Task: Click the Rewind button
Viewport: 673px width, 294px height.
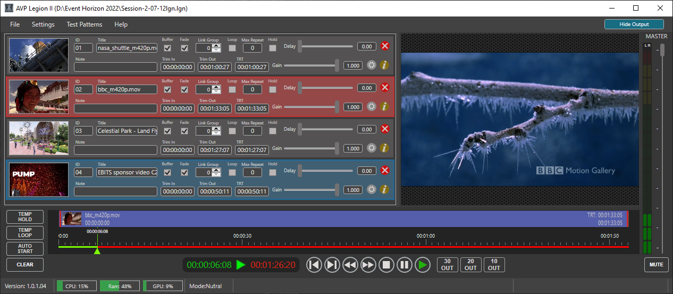Action: 350,265
